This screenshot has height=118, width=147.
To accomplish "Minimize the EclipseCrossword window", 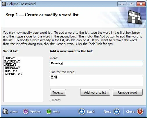I will coord(122,4).
